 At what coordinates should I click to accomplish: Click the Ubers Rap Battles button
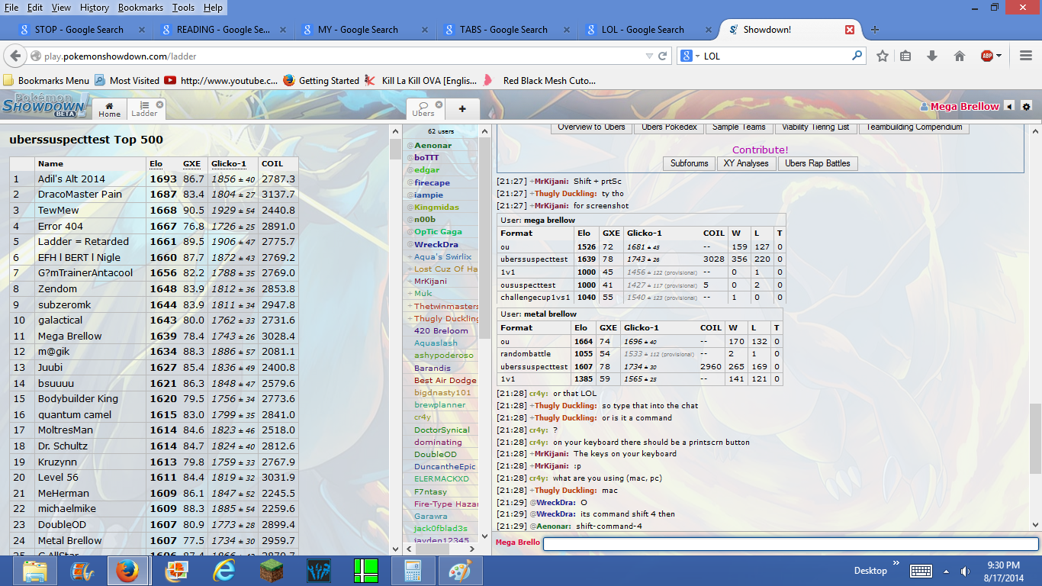(x=817, y=163)
